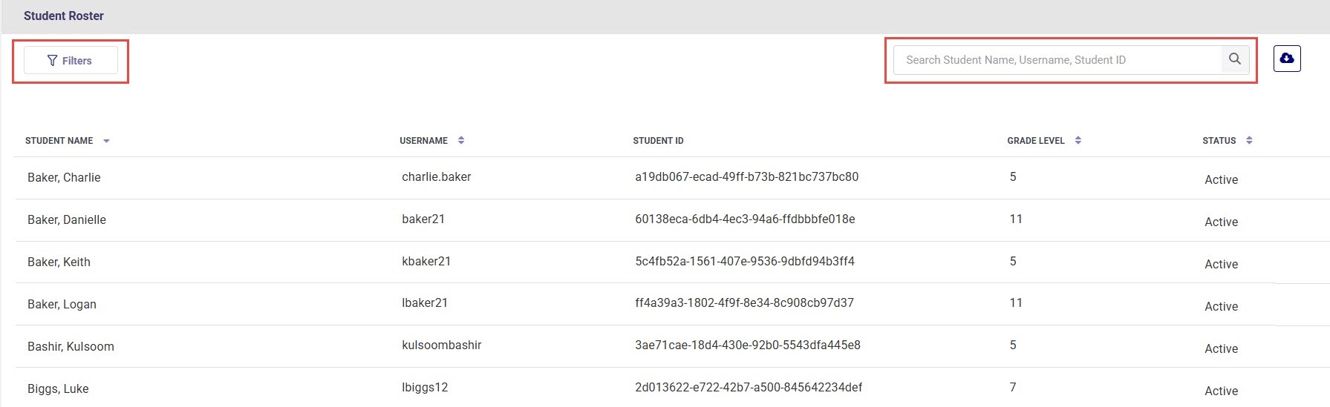
Task: Select student Baker, Charlie
Action: [64, 178]
